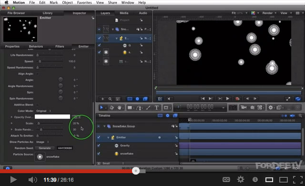Click YouTube Watch Later clock icon
This screenshot has height=186, width=305.
pyautogui.click(x=255, y=180)
